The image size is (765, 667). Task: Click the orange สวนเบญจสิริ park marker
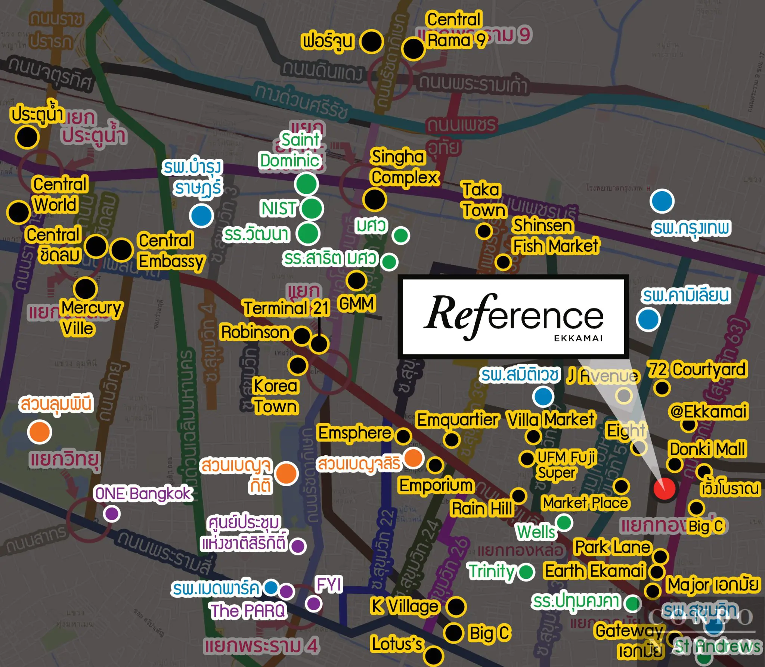point(413,458)
